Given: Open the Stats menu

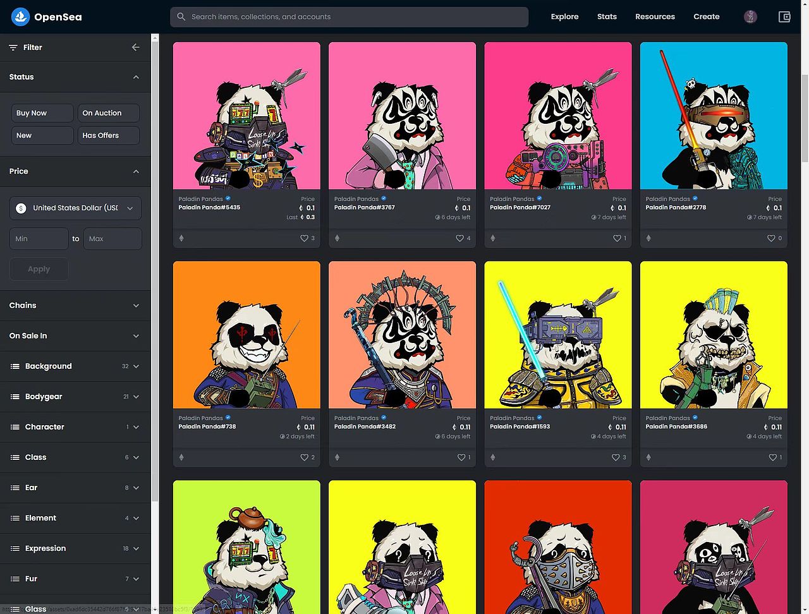Looking at the screenshot, I should 607,17.
